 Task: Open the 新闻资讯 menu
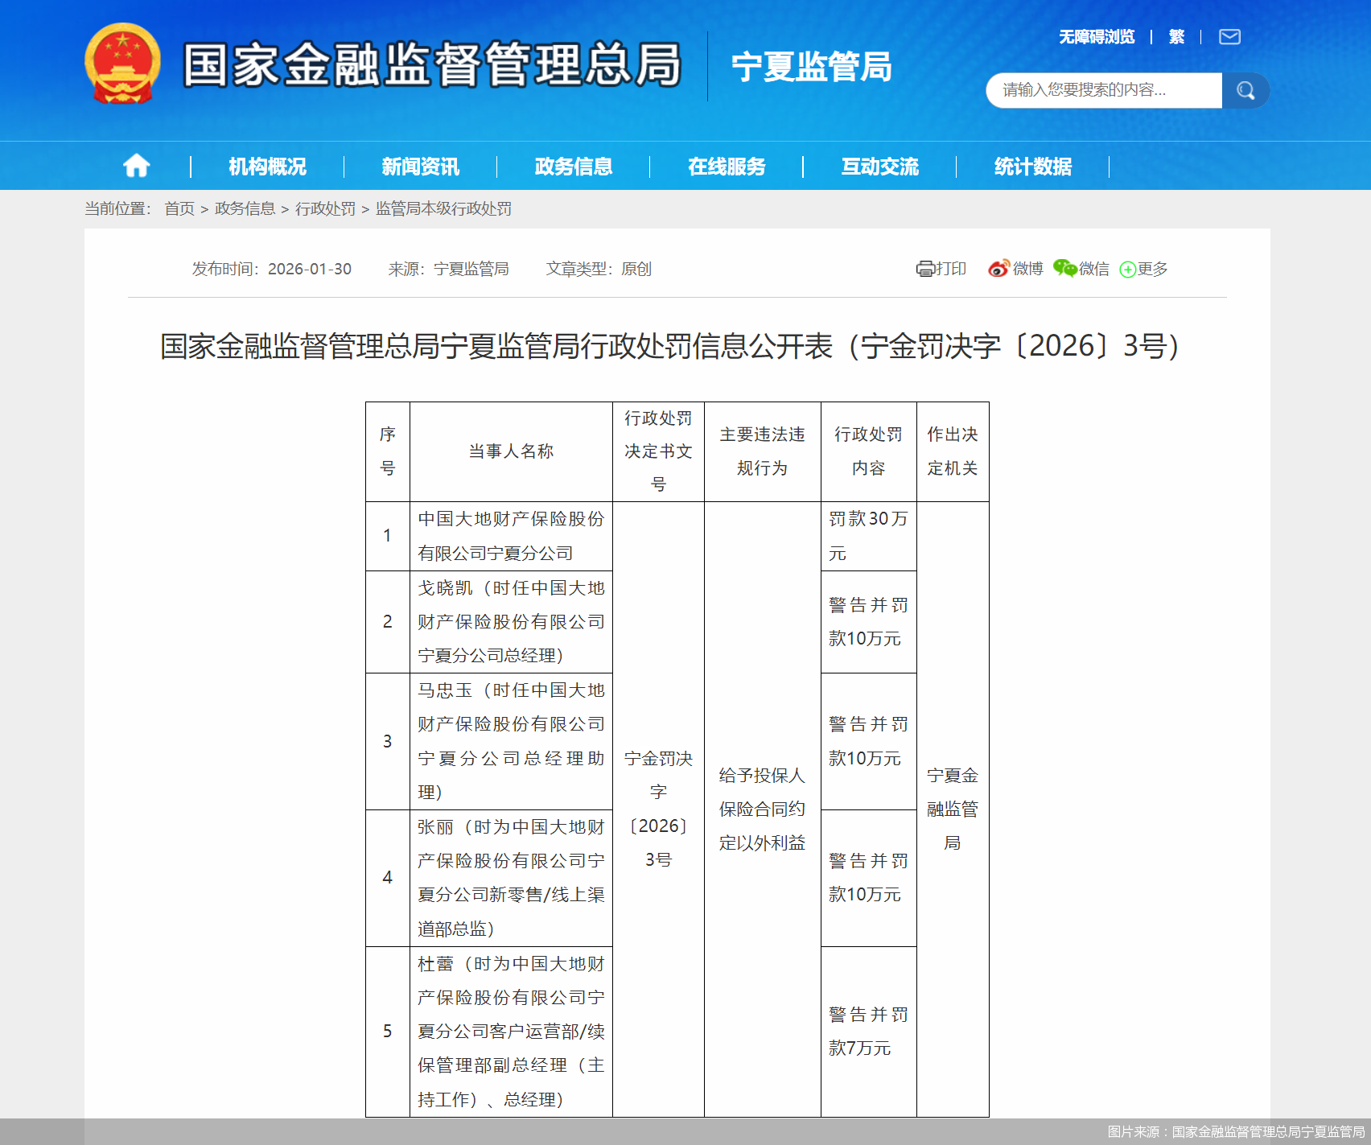(420, 167)
